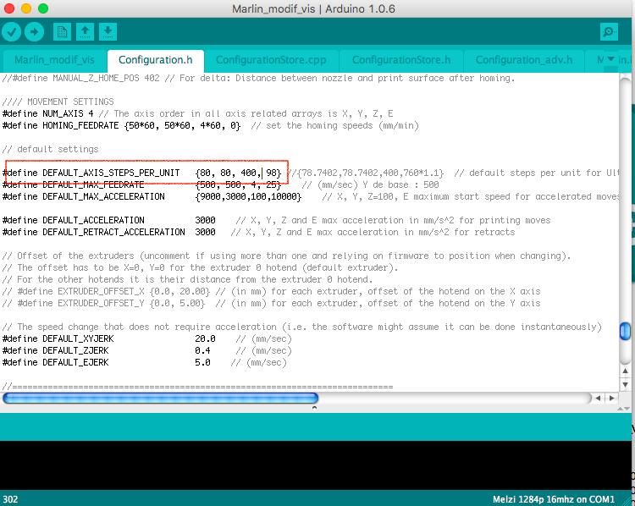Click the Melzi 1284p board status text
The image size is (635, 506).
coord(554,499)
